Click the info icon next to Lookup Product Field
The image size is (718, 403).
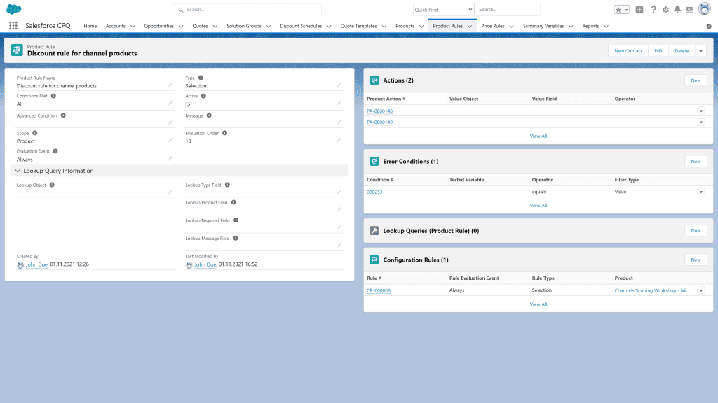(233, 202)
